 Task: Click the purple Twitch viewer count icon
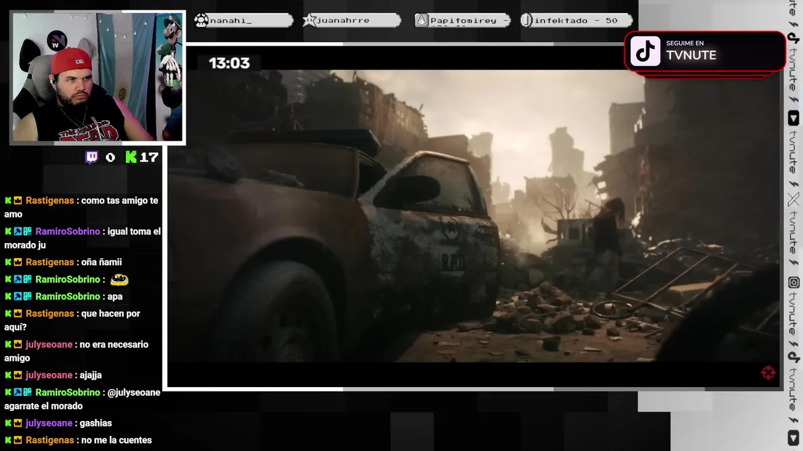click(x=92, y=157)
